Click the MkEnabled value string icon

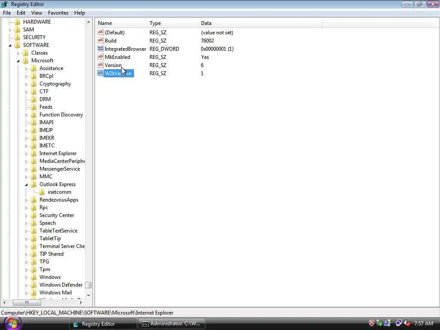(101, 57)
